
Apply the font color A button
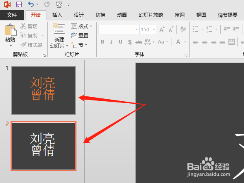click(179, 42)
